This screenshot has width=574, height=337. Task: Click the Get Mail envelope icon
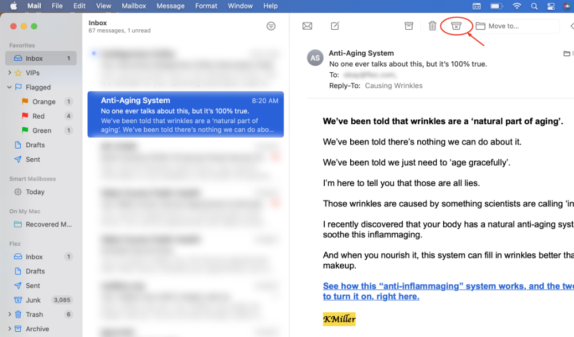click(307, 26)
